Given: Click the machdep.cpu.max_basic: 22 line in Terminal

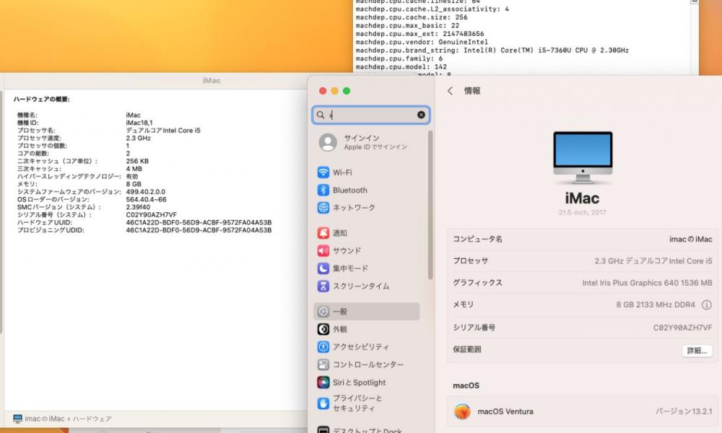Looking at the screenshot, I should point(407,25).
